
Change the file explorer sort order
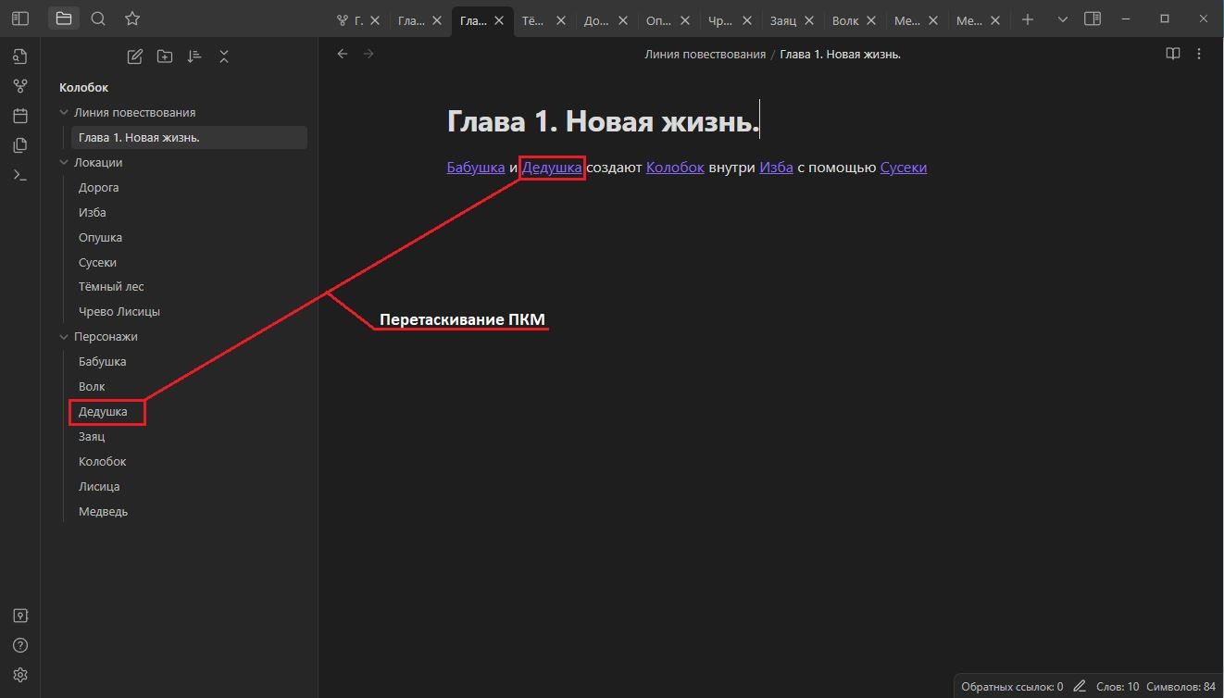coord(194,56)
